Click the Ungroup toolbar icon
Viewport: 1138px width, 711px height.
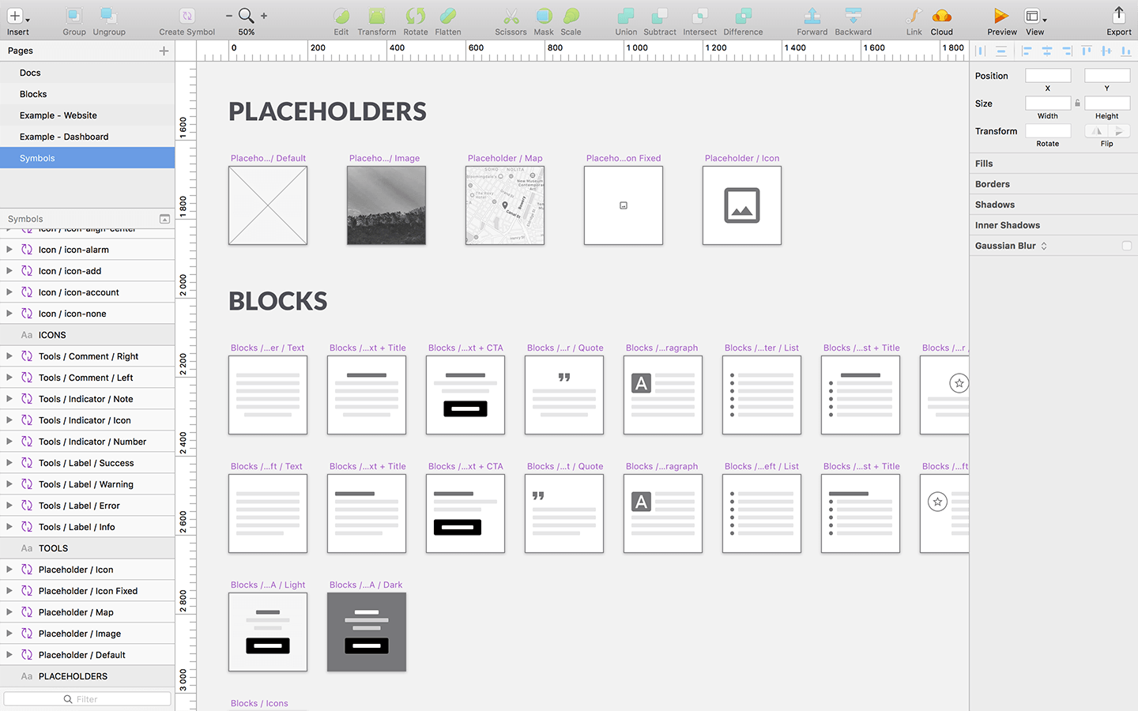pyautogui.click(x=109, y=16)
